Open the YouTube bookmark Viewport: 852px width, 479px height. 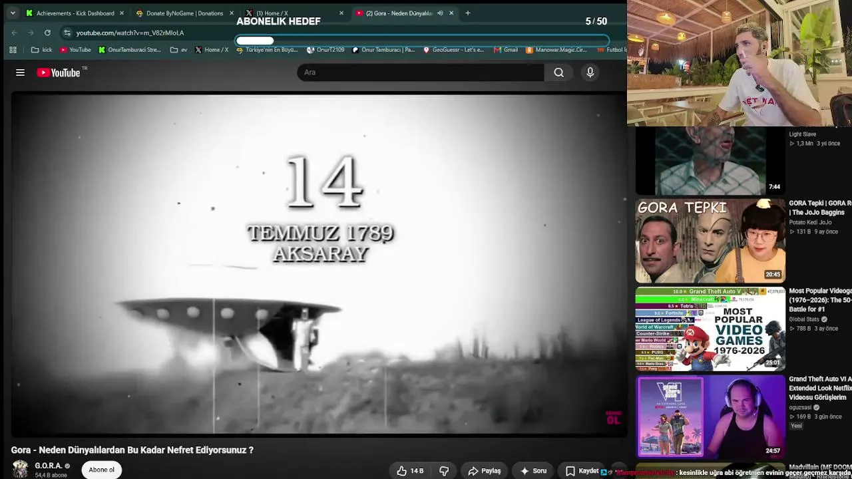click(x=75, y=49)
